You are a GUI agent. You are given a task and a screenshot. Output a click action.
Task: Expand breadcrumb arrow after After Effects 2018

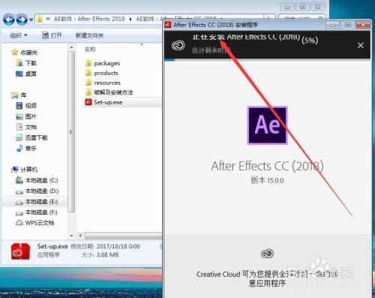pyautogui.click(x=130, y=20)
